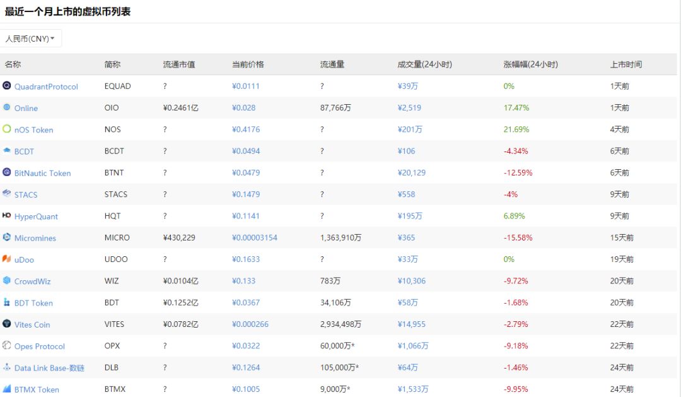Click the Opes Protocol icon
Screen dimensions: 681x397
coord(6,345)
